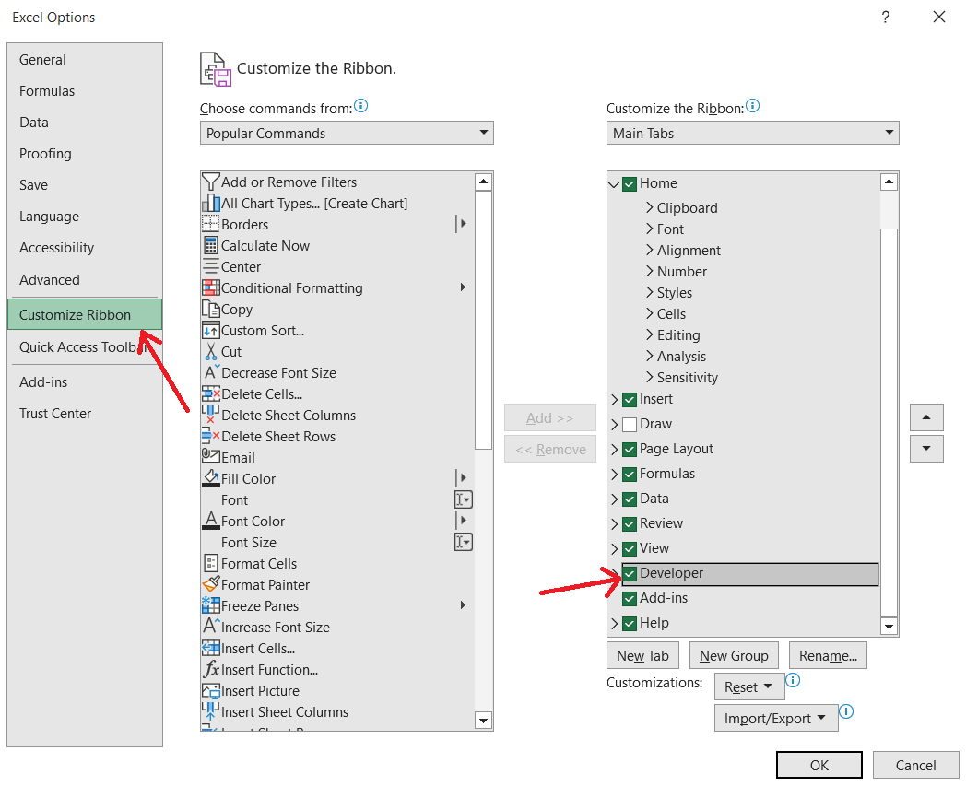Expand the Clipboard group

click(x=649, y=207)
